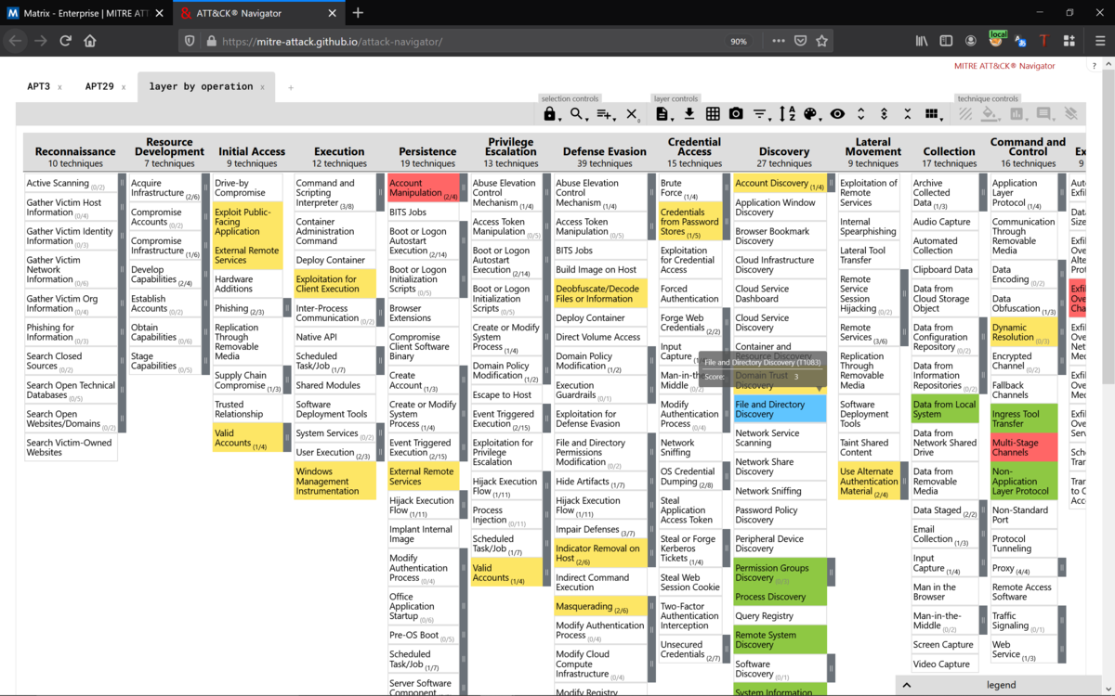Click the Use Alternate Authentication Material cell
This screenshot has width=1115, height=696.
coord(869,481)
